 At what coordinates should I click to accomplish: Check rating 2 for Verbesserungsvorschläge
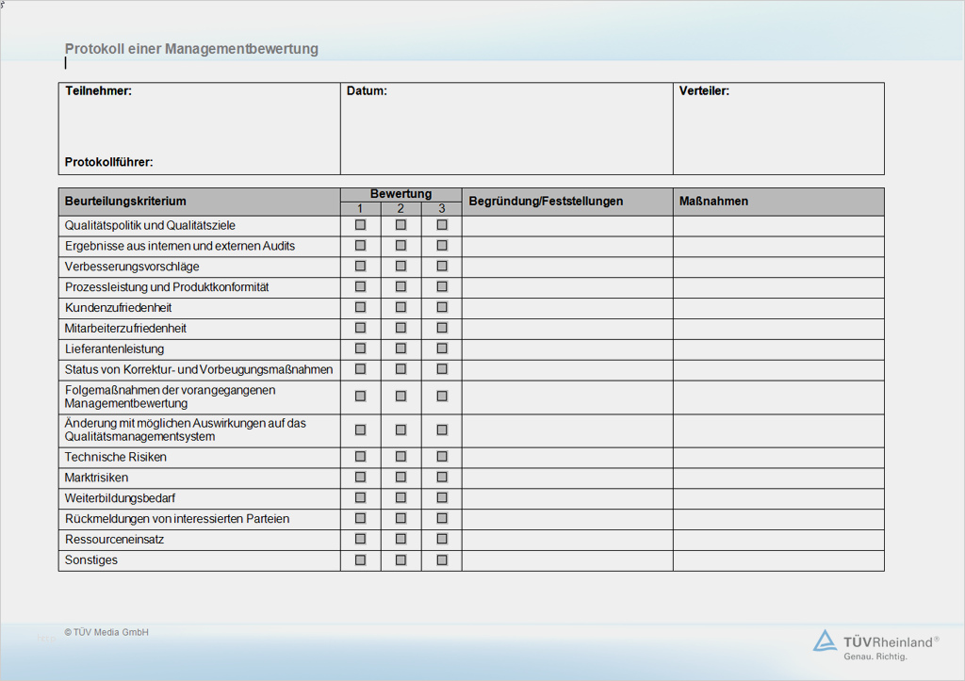click(401, 266)
